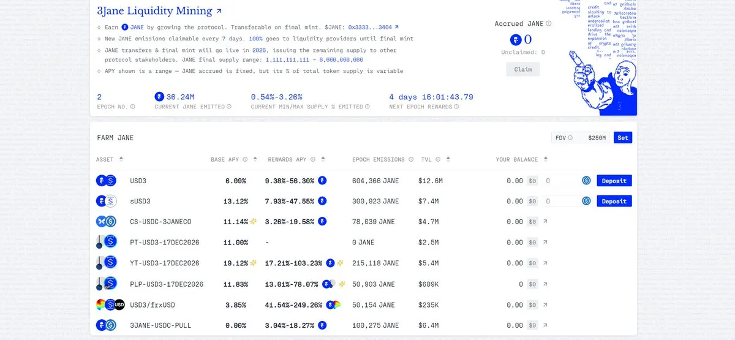Click the USD3/frxUSD triple token icon
The height and width of the screenshot is (340, 735).
coord(110,304)
